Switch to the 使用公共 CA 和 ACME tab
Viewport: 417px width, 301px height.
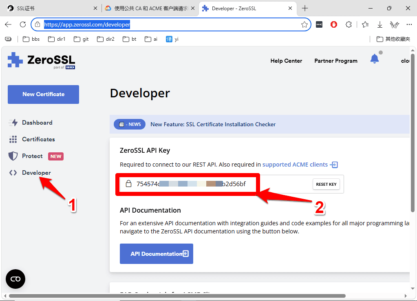tap(150, 8)
